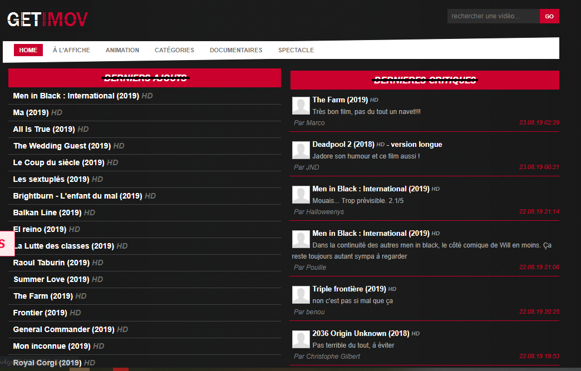Viewport: 581px width, 371px height.
Task: Click benou's avatar on Triple frontière review
Action: tap(301, 295)
